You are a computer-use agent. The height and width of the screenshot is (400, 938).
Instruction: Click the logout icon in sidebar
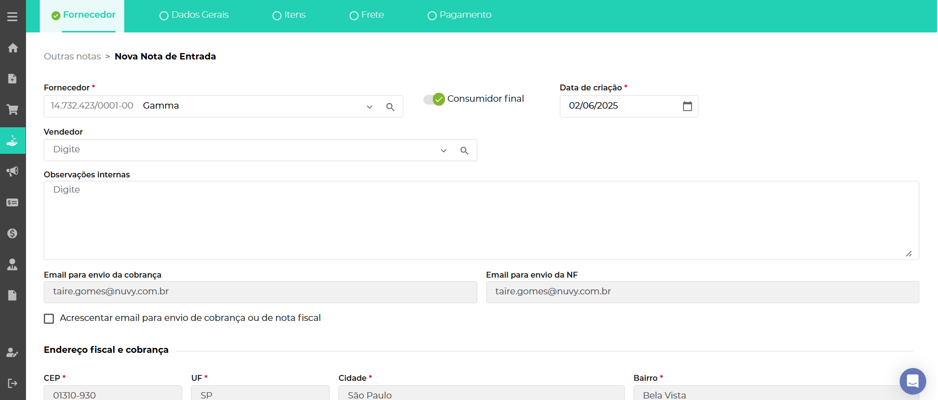click(x=13, y=383)
